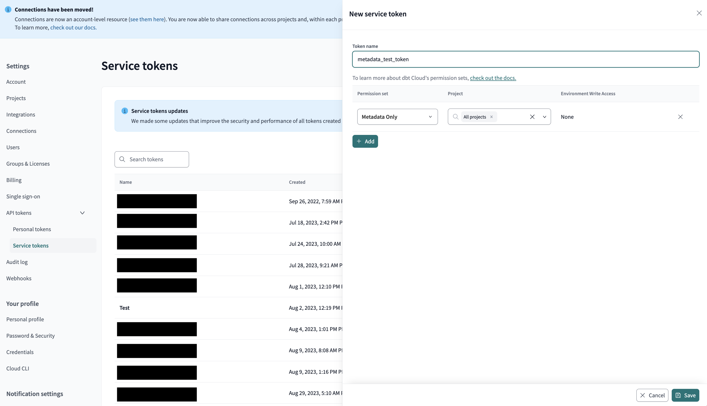Click the Token name input field
Image resolution: width=707 pixels, height=406 pixels.
[x=526, y=59]
